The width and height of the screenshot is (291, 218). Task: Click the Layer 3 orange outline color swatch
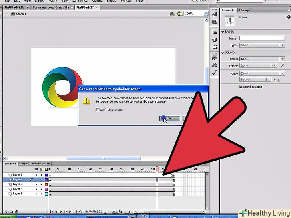click(x=46, y=184)
